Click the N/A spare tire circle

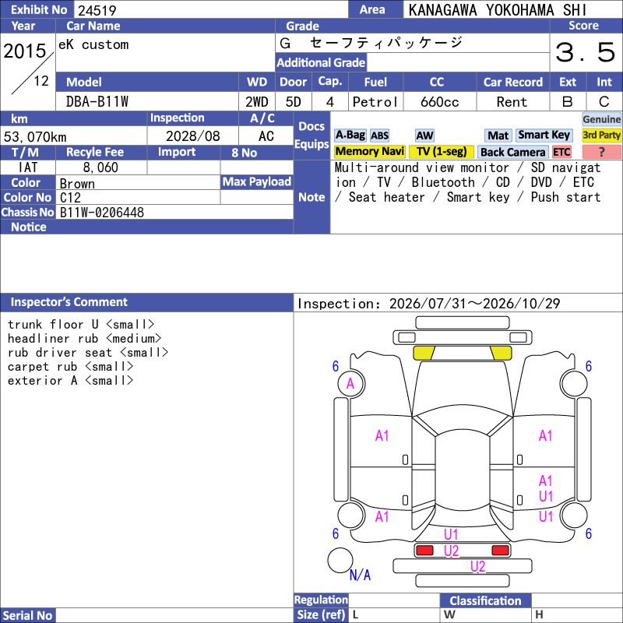pyautogui.click(x=340, y=560)
